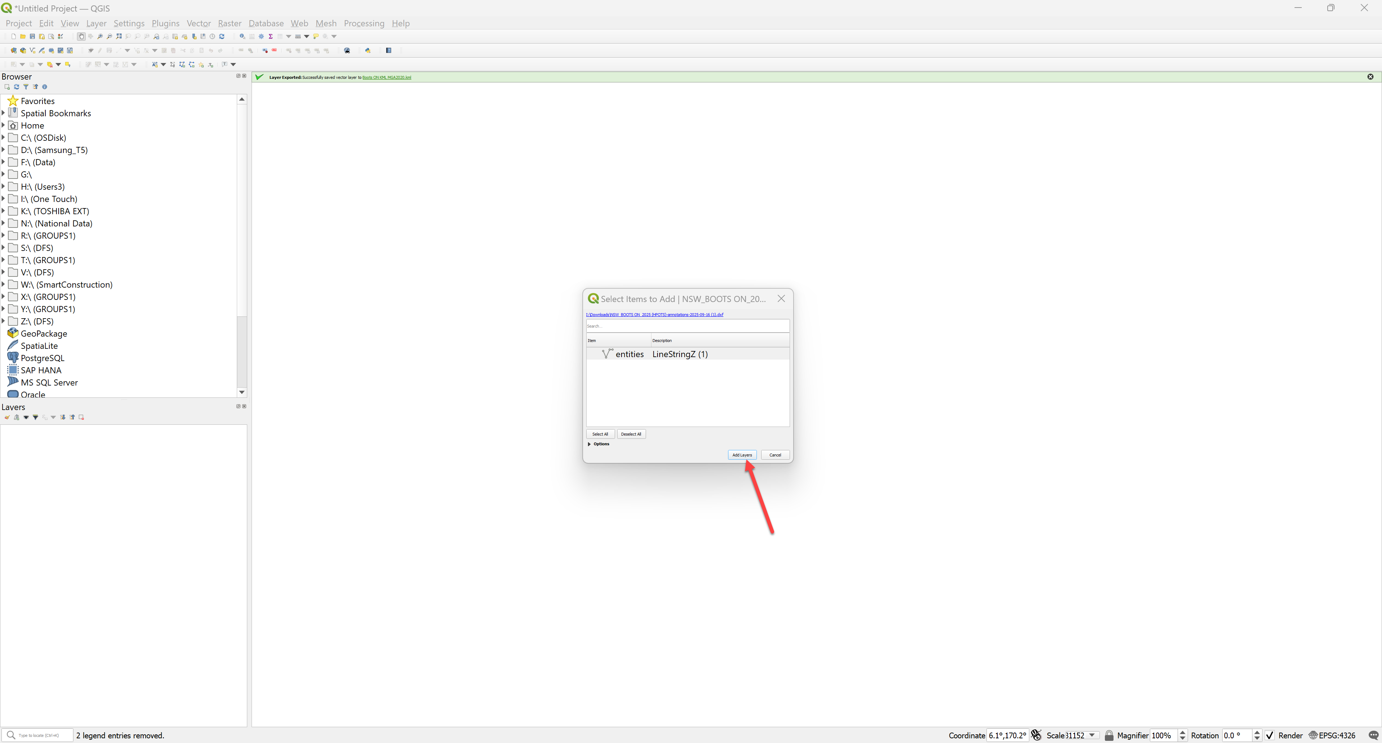Click the Add Layers button
This screenshot has height=743, width=1382.
[x=742, y=455]
